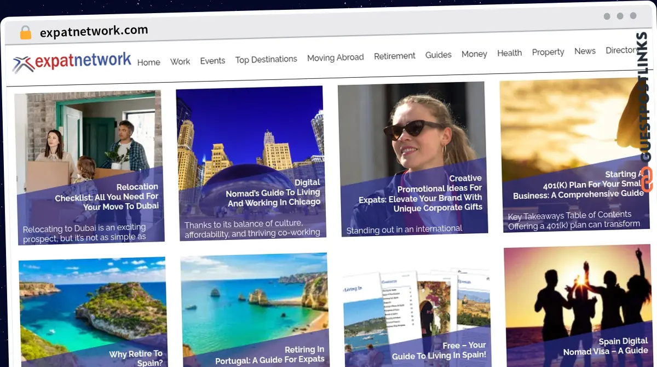This screenshot has width=657, height=367.
Task: Open the News menu item
Action: tap(585, 51)
